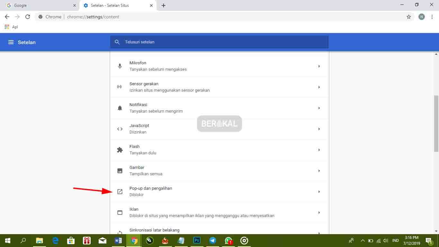The width and height of the screenshot is (439, 247).
Task: Click inside the Telusuri setelan search field
Action: click(x=219, y=42)
